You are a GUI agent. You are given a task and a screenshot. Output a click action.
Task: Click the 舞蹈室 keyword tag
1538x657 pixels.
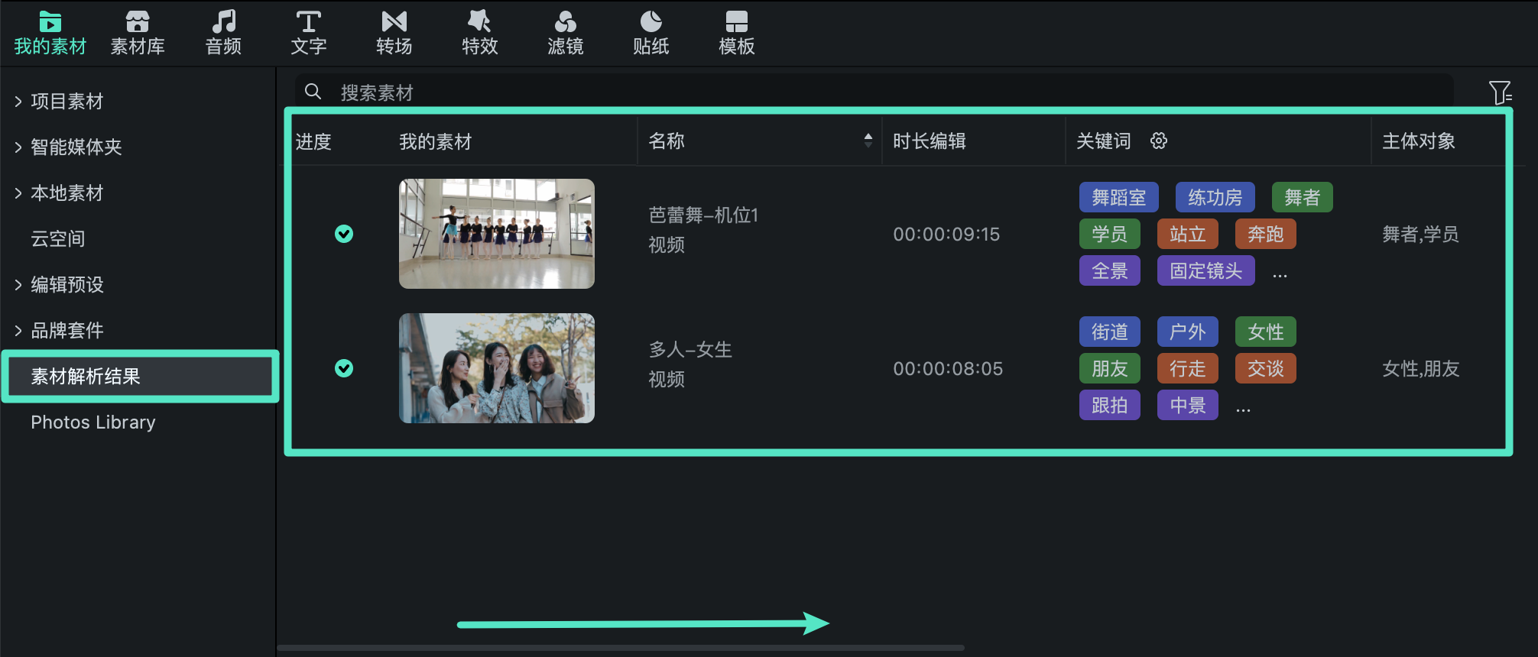click(1119, 197)
